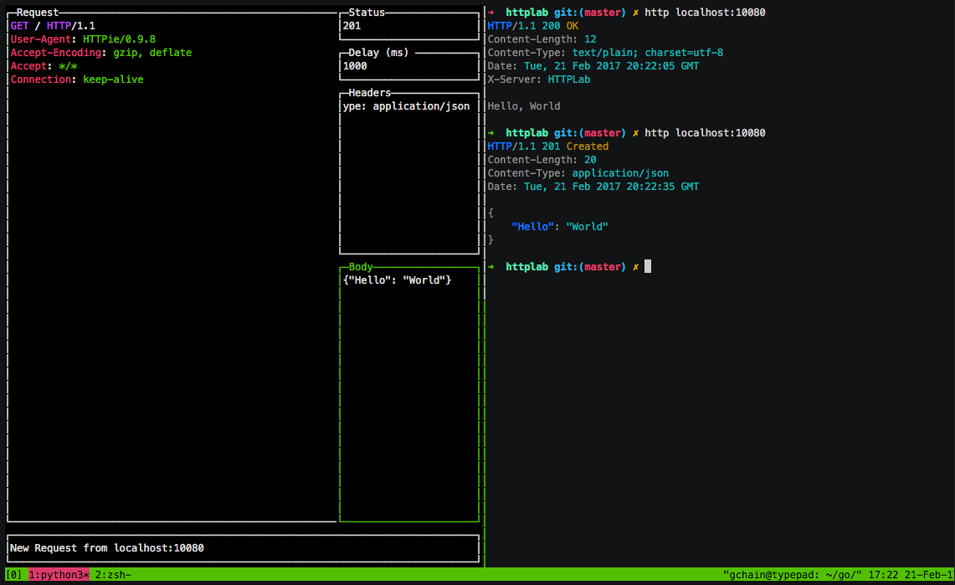Click the Content-Length: 20 response header
This screenshot has height=585, width=955.
click(542, 160)
